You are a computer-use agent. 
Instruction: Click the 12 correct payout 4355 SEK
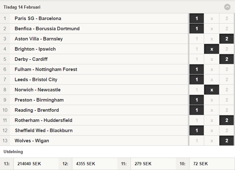pos(85,164)
